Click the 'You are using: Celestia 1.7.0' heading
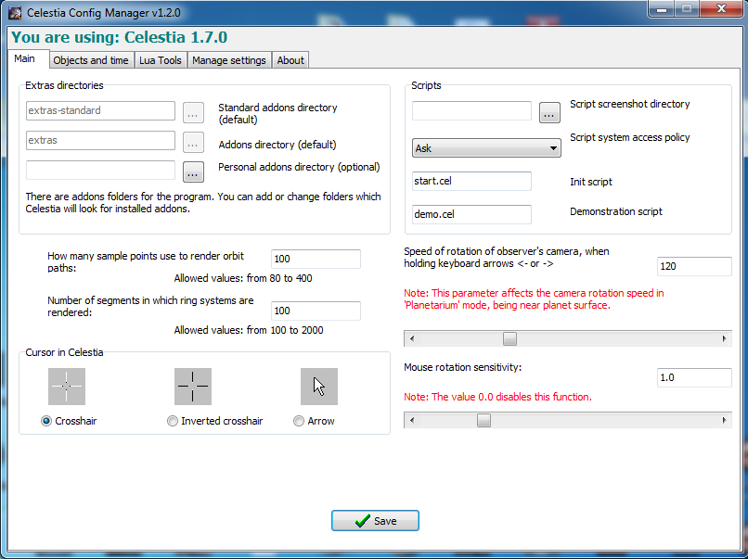 click(x=120, y=37)
